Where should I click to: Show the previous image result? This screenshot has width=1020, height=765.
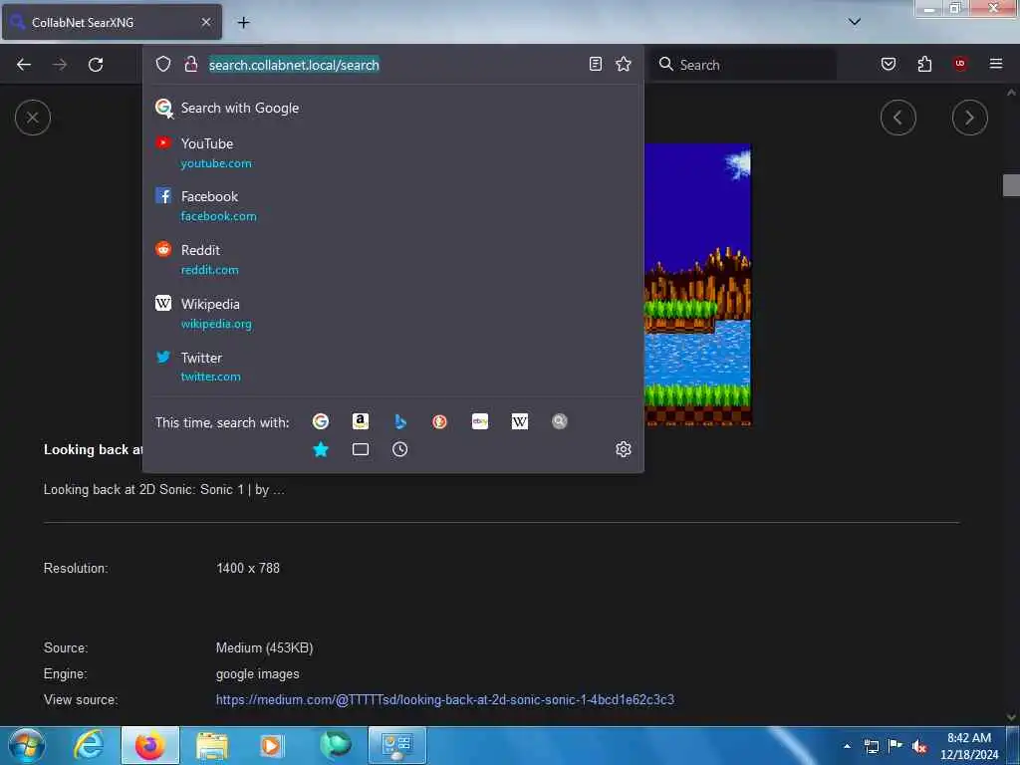(x=898, y=118)
